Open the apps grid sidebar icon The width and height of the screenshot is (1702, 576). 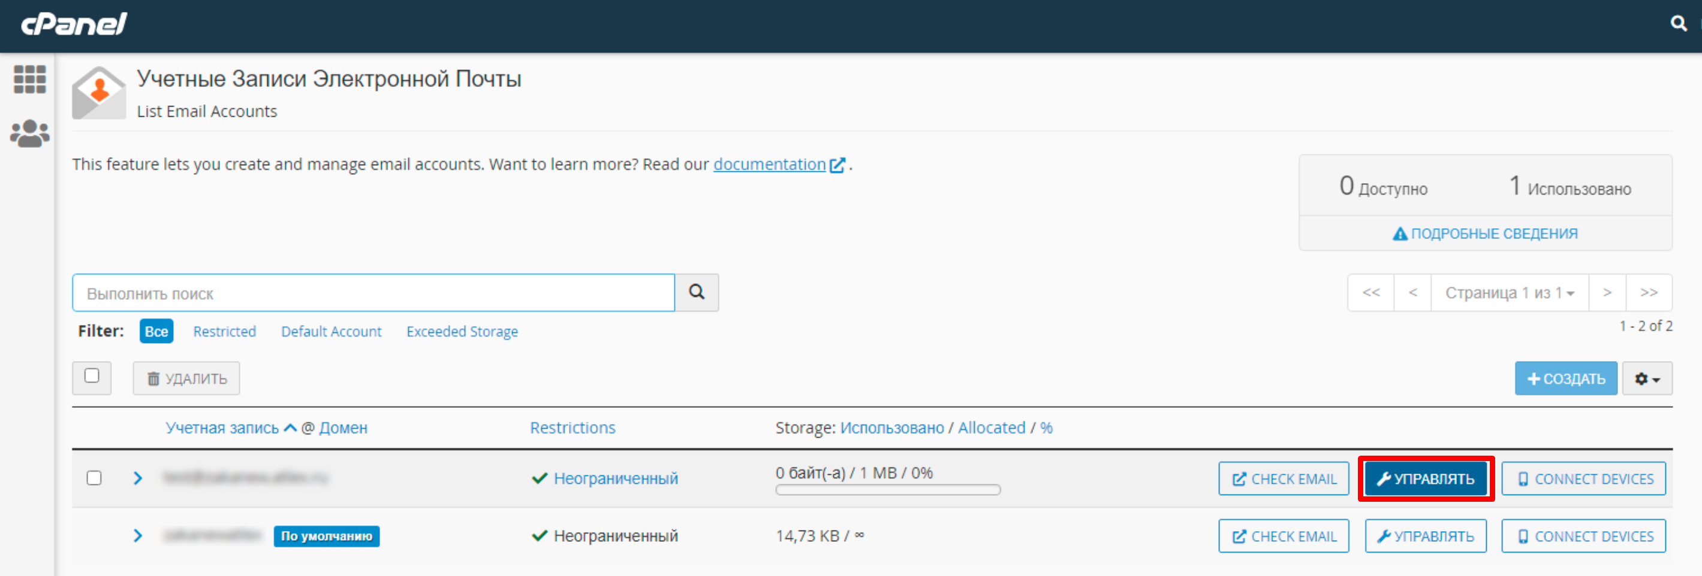click(x=30, y=79)
